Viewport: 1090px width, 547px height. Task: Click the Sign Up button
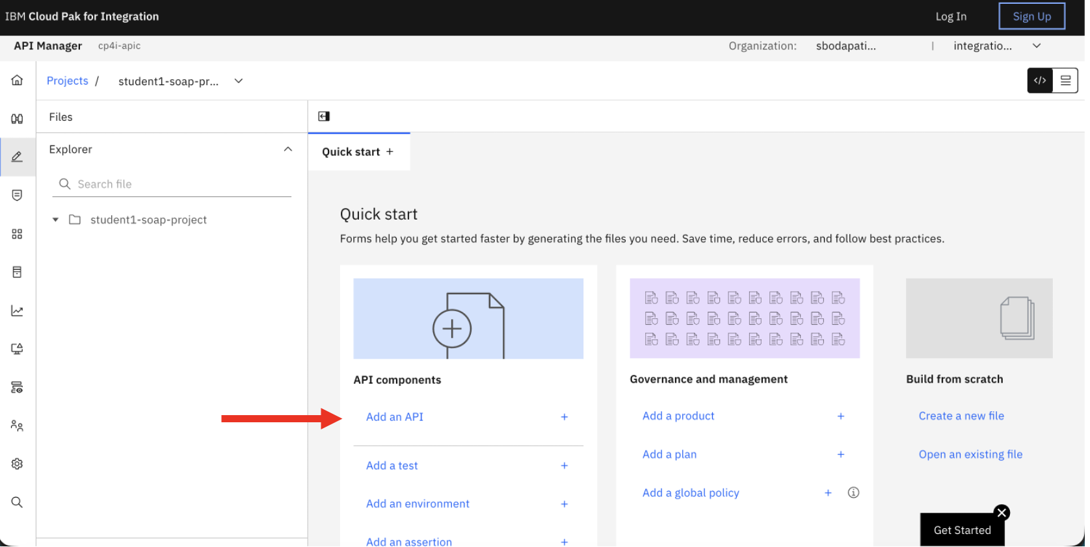(1031, 16)
